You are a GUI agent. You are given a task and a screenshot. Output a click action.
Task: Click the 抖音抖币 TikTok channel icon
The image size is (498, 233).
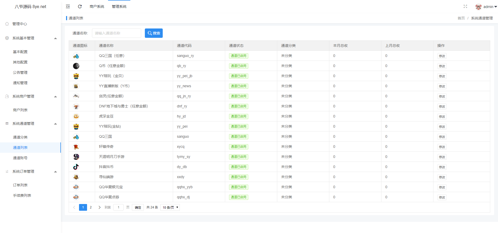[x=76, y=167]
